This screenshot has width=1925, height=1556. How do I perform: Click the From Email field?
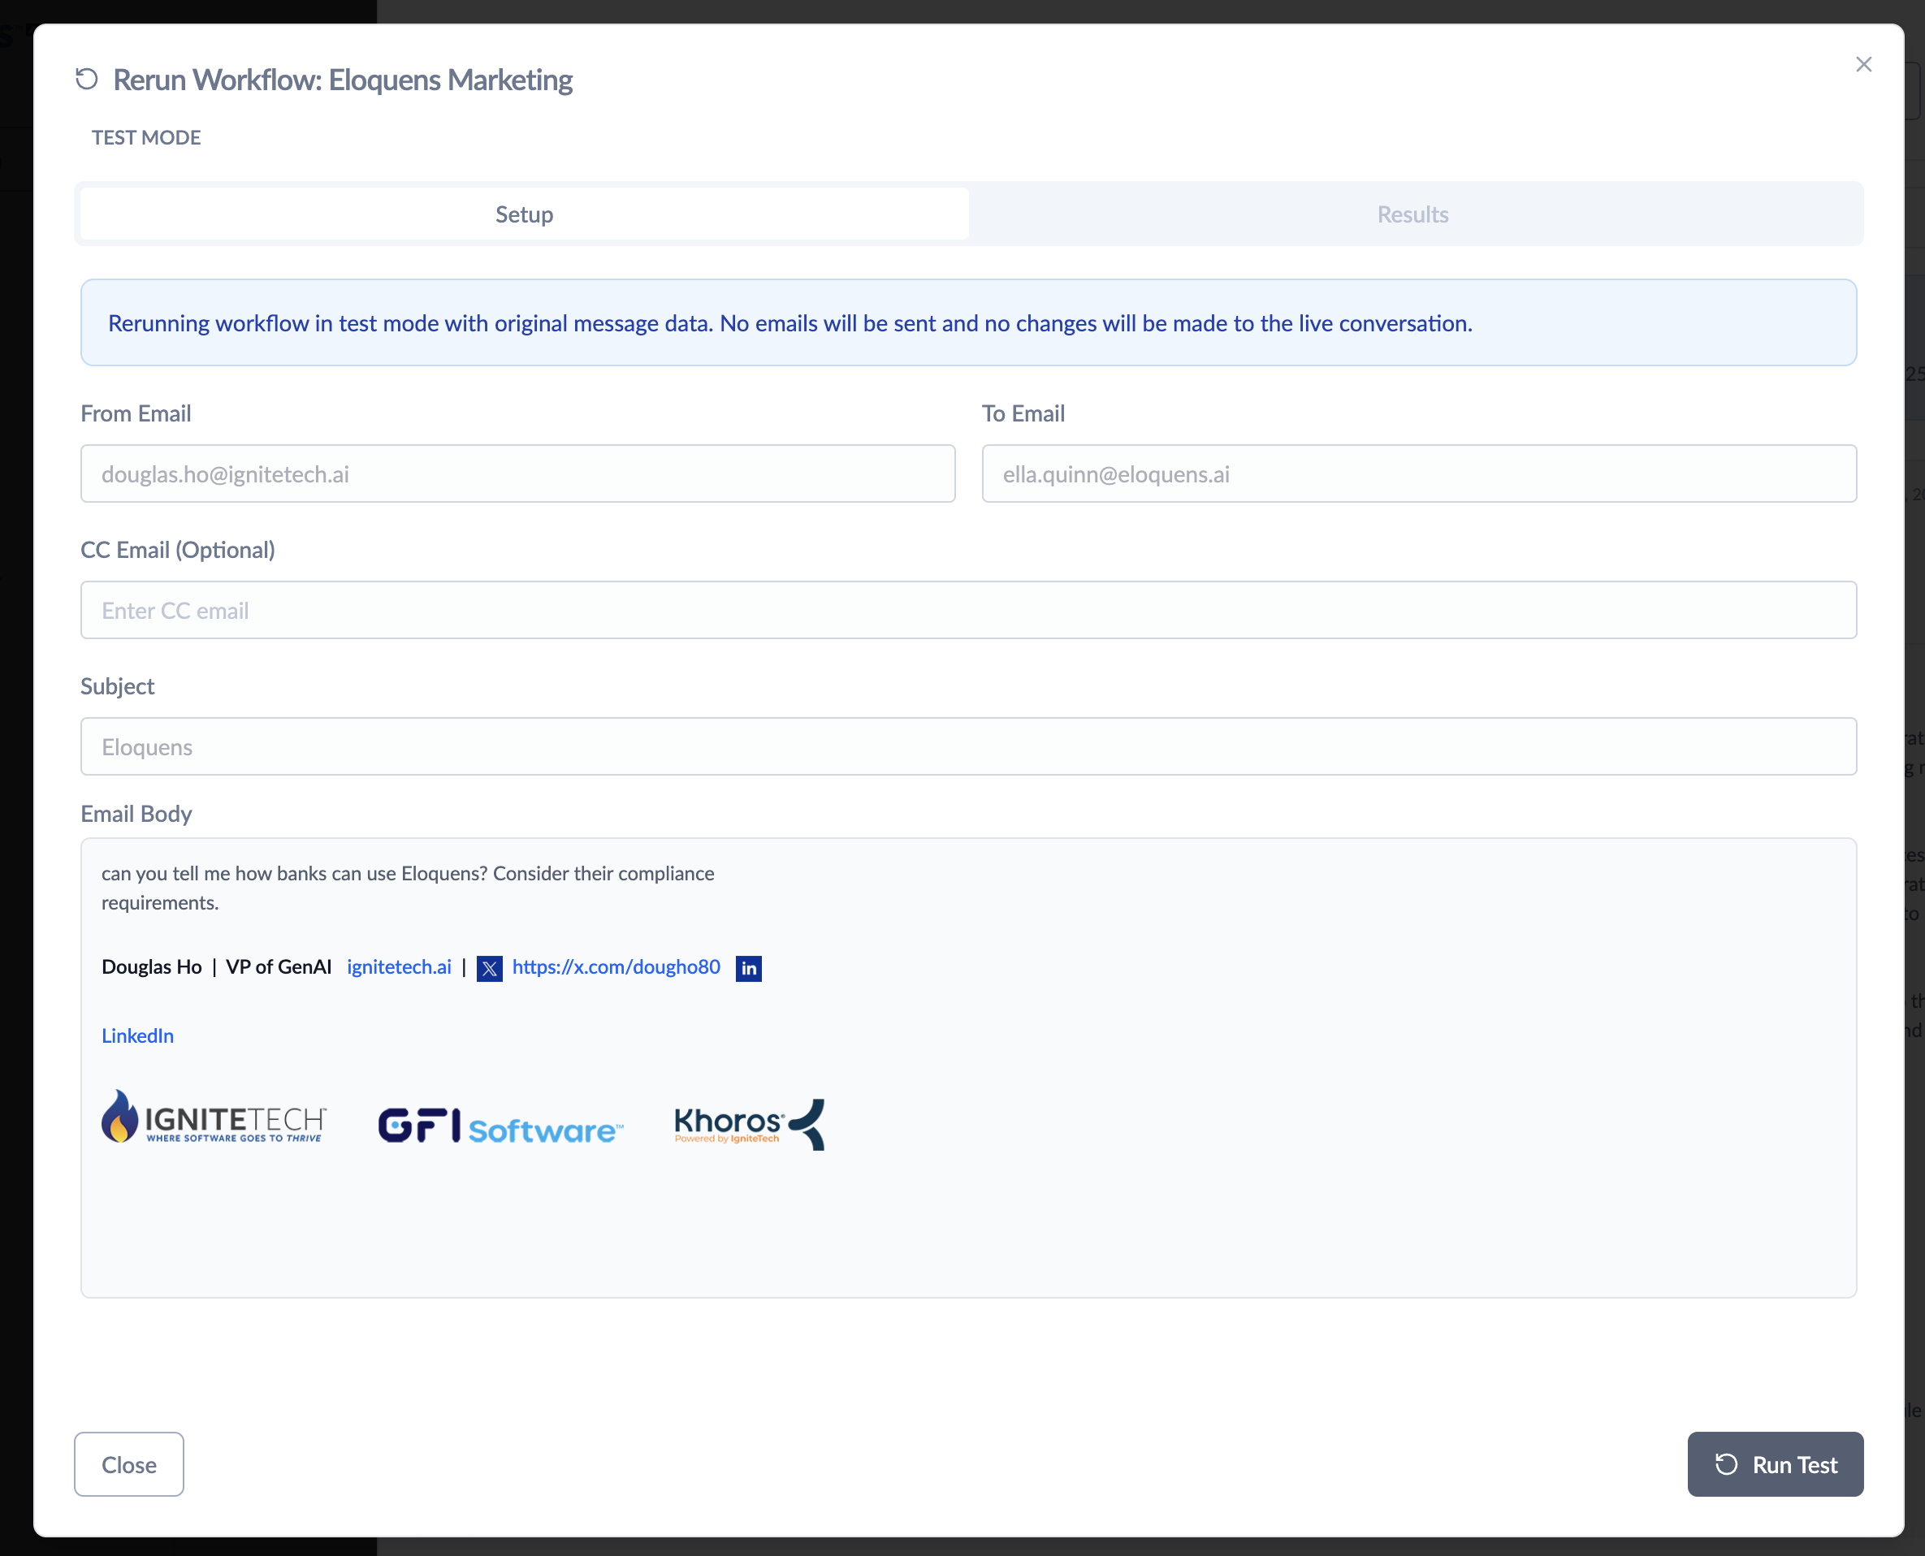coord(517,474)
